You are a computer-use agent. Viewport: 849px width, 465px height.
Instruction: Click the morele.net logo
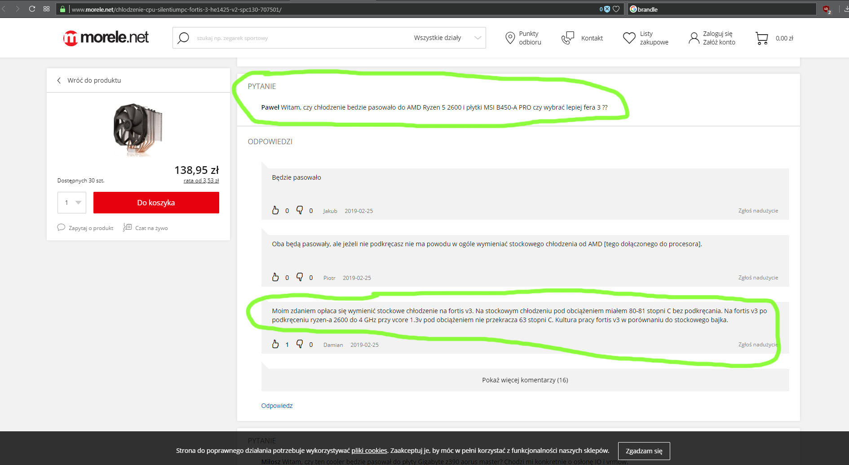(x=106, y=38)
